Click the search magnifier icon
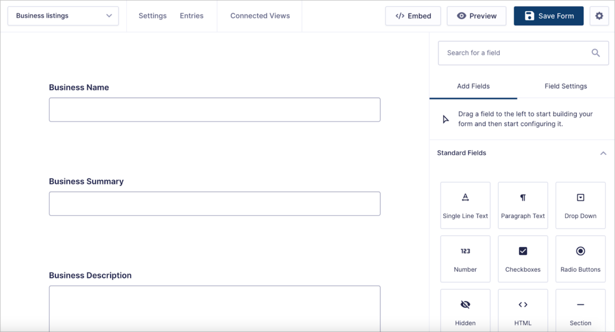615x332 pixels. [x=595, y=53]
